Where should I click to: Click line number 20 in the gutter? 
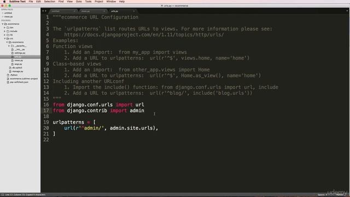(46, 128)
